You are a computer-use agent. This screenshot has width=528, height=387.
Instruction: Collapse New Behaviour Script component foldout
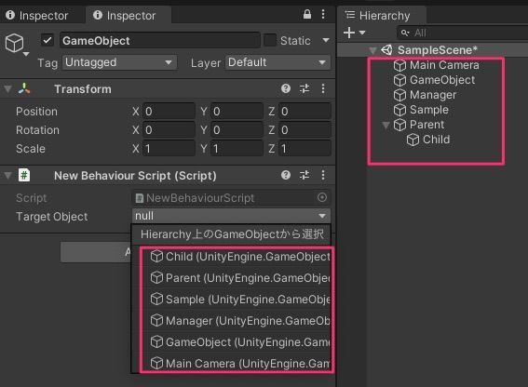[x=7, y=176]
